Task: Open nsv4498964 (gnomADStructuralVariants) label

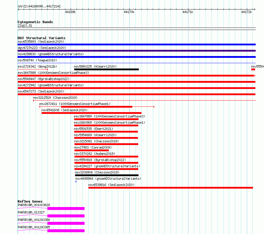Action: pos(108,179)
